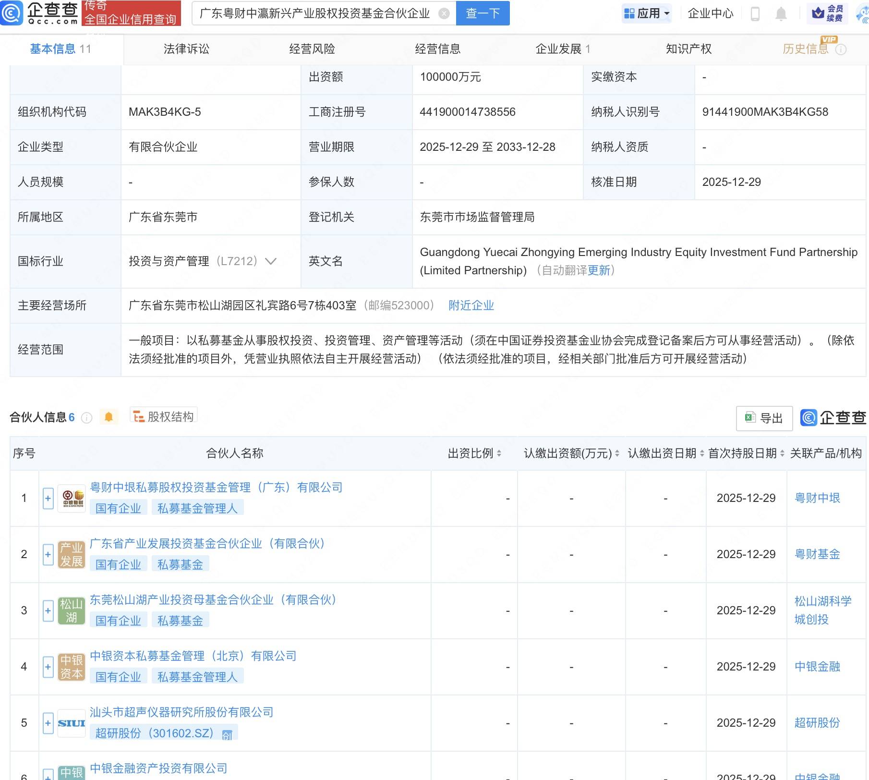Expand the first partner row
This screenshot has height=780, width=869.
click(x=48, y=499)
